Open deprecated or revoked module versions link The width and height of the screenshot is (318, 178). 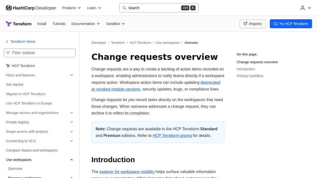click(x=156, y=86)
